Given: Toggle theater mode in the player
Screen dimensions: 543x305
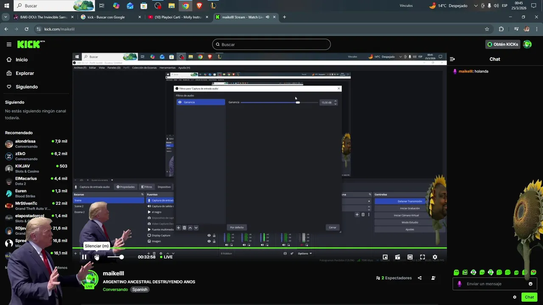Looking at the screenshot, I should [410, 257].
